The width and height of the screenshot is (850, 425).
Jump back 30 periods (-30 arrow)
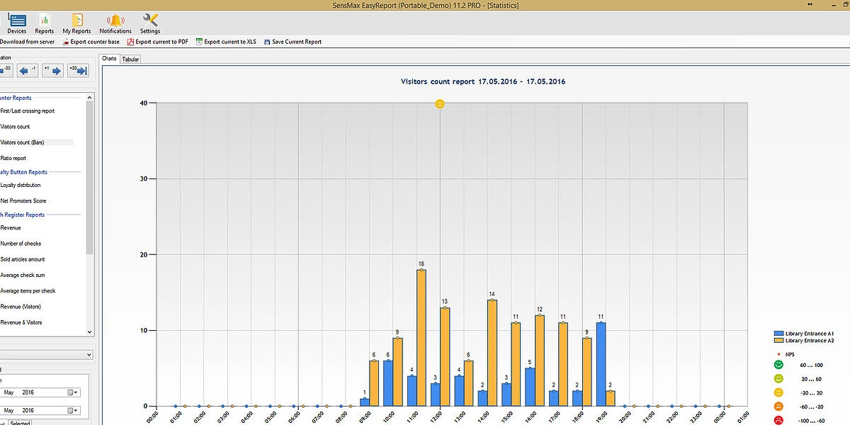coord(6,70)
